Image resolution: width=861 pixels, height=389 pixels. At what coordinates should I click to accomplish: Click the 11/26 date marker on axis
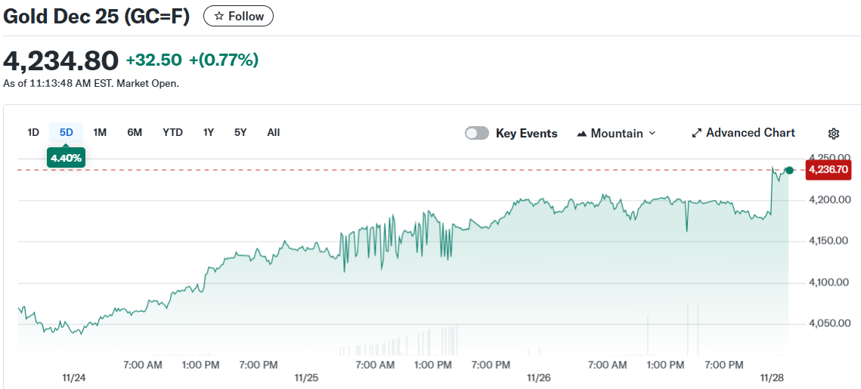[538, 377]
